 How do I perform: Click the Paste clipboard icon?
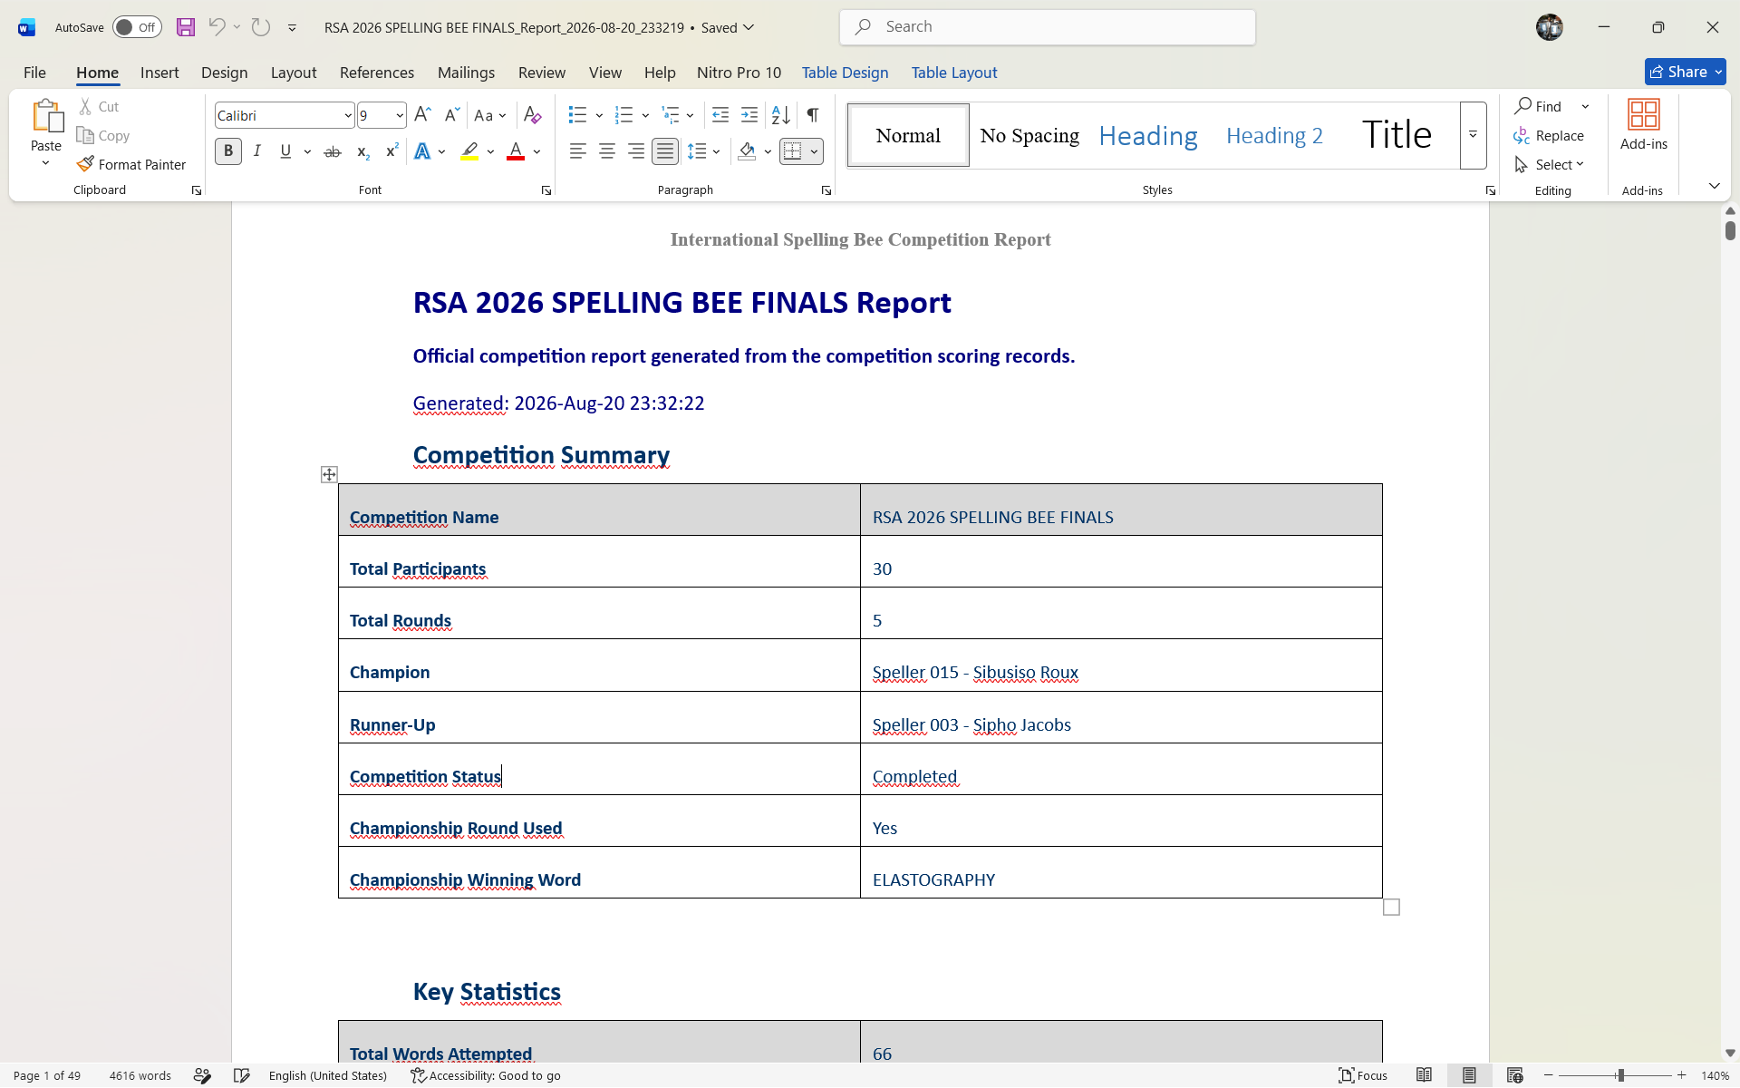pos(46,116)
